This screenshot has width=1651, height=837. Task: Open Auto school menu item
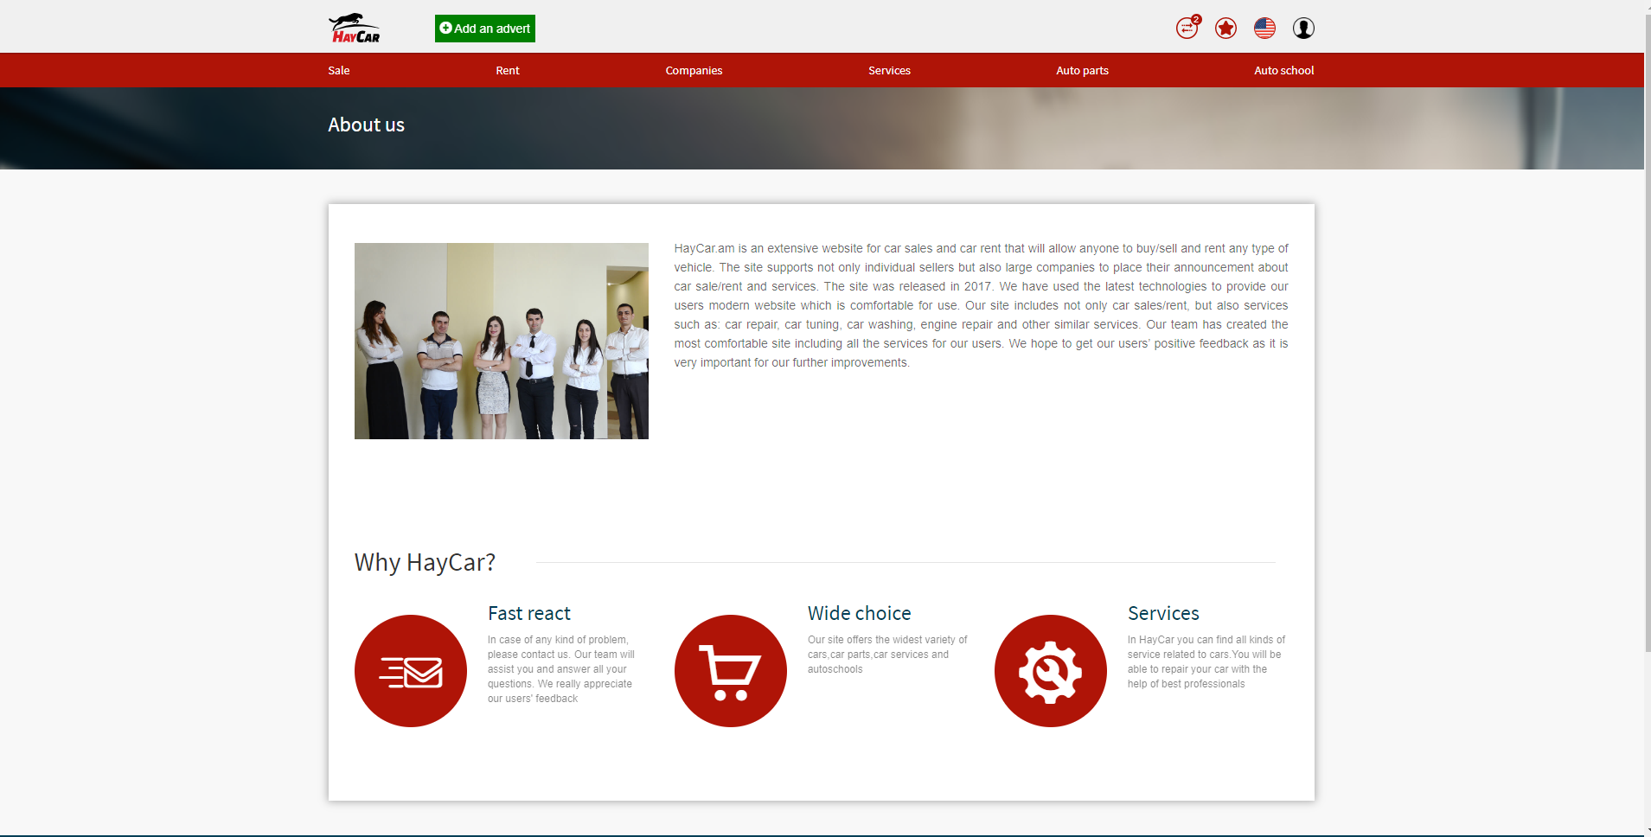tap(1283, 71)
